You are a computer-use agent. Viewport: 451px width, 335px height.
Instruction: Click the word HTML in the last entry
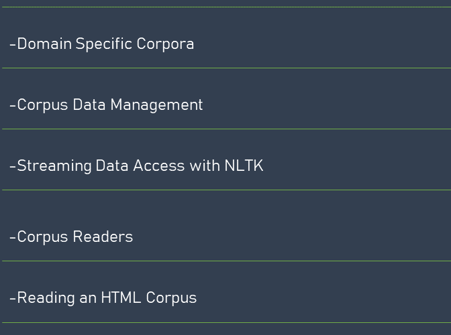click(121, 297)
